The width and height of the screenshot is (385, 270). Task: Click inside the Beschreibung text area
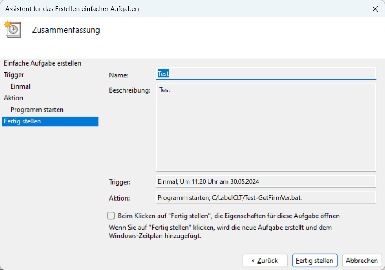[266, 127]
